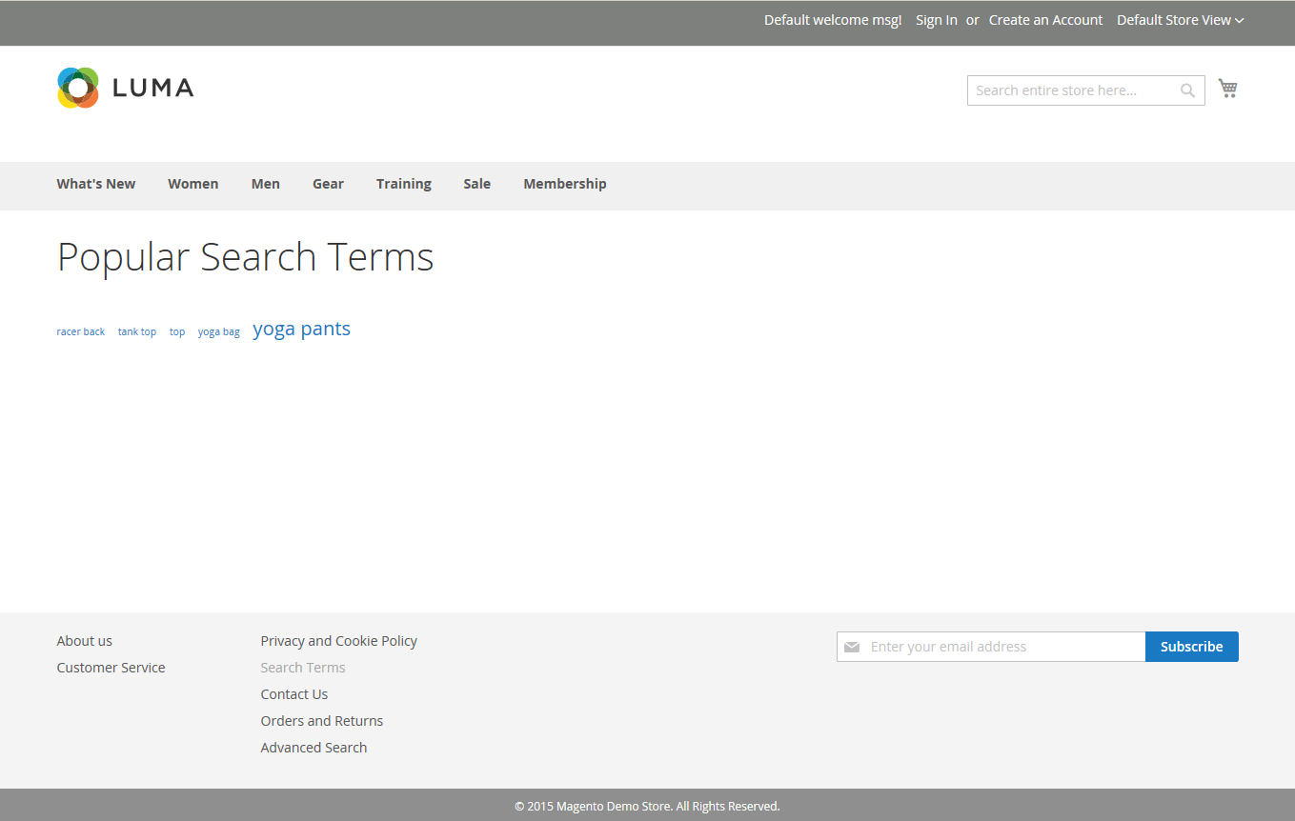Viewport: 1295px width, 821px height.
Task: Click the yoga pants search term
Action: coord(301,329)
